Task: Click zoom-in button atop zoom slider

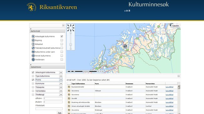Action: click(x=71, y=33)
